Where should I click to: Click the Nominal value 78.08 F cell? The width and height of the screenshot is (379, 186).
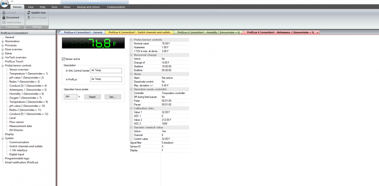tap(175, 44)
